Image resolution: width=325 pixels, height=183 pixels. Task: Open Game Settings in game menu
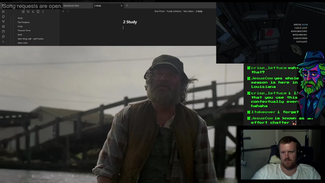tap(300, 38)
